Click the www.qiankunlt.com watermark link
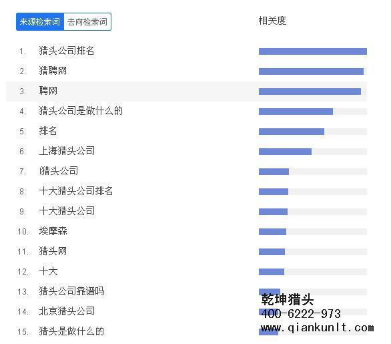391x344 pixels. (317, 328)
